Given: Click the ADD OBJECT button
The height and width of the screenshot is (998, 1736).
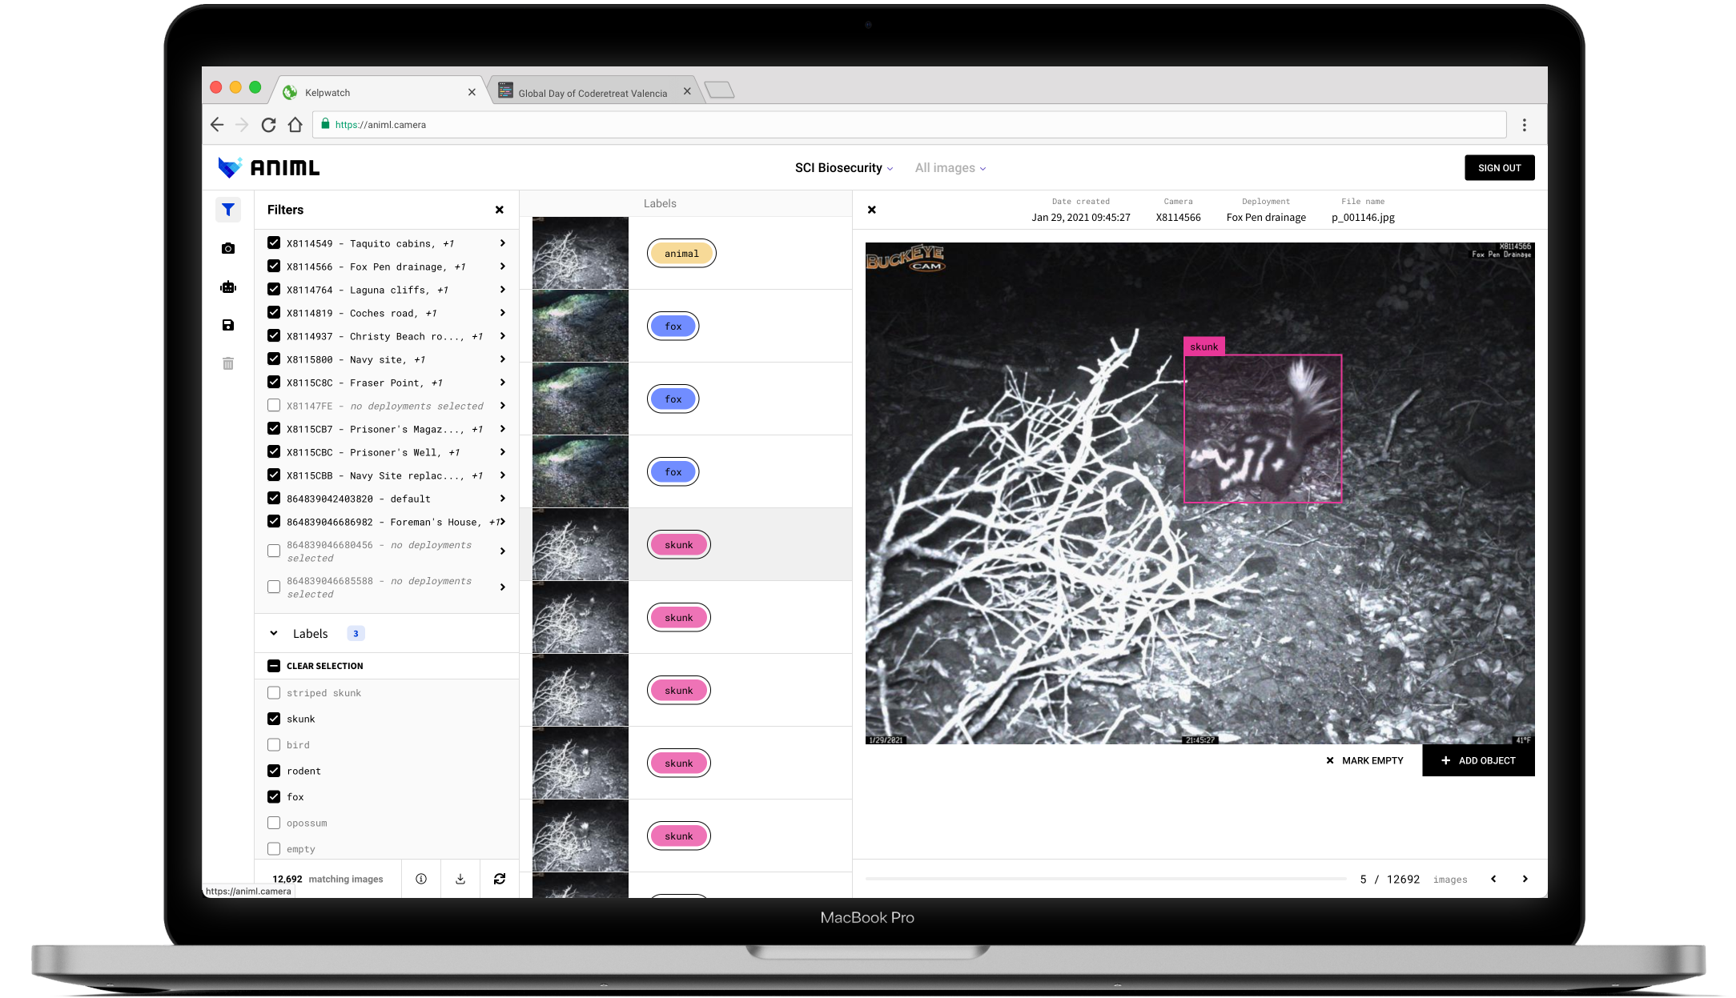Looking at the screenshot, I should pyautogui.click(x=1478, y=760).
